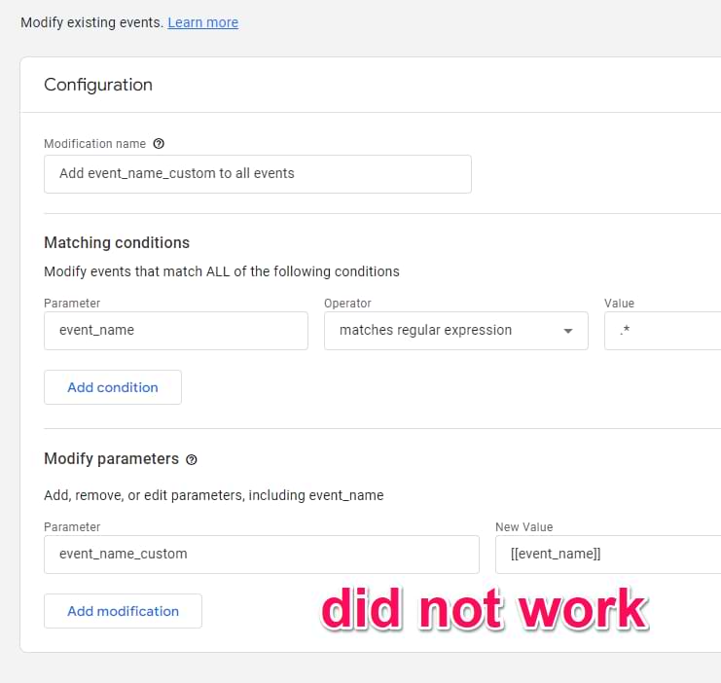Screen dimensions: 721x683
Task: Click the red 'did not work' annotation
Action: (x=485, y=609)
